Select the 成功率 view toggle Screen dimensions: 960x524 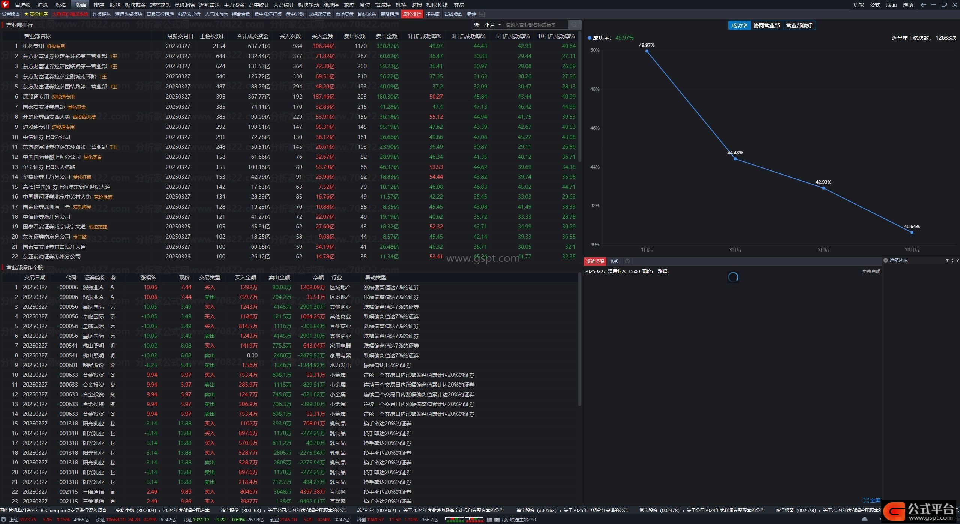[x=739, y=25]
